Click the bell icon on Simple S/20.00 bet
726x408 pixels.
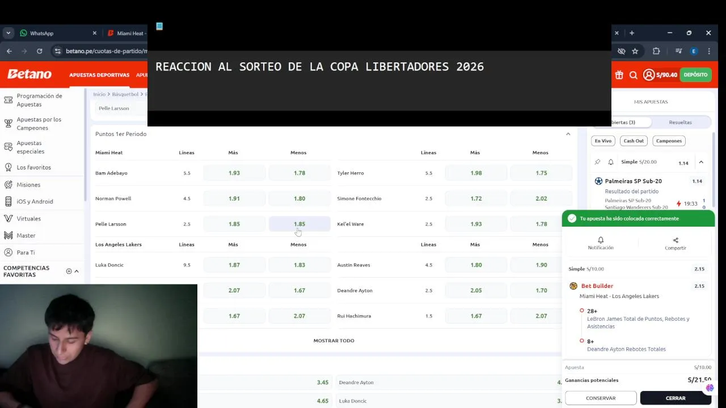click(x=611, y=162)
